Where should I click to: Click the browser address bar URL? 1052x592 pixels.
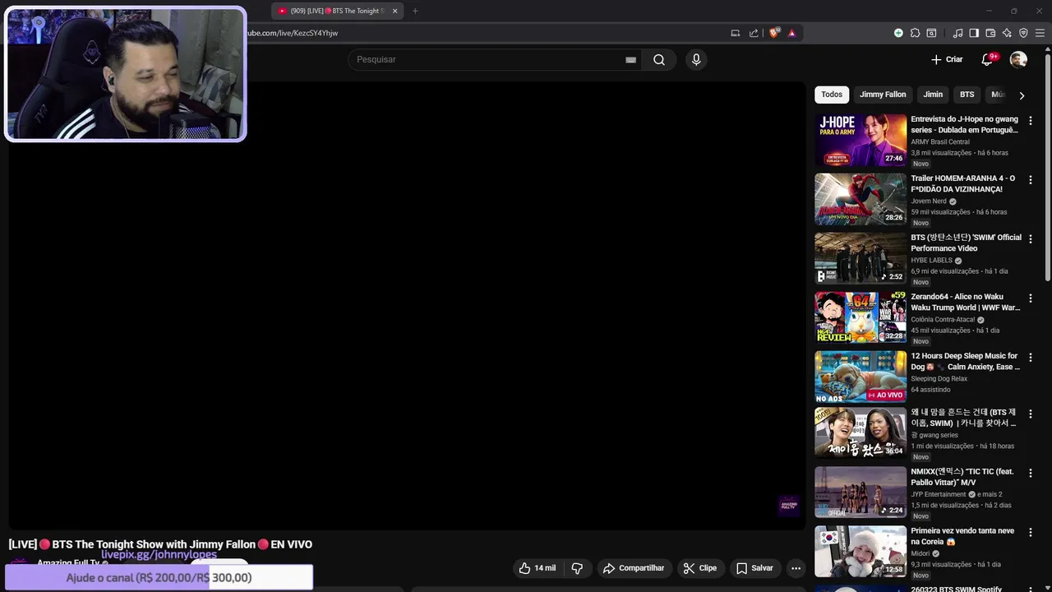(x=293, y=33)
